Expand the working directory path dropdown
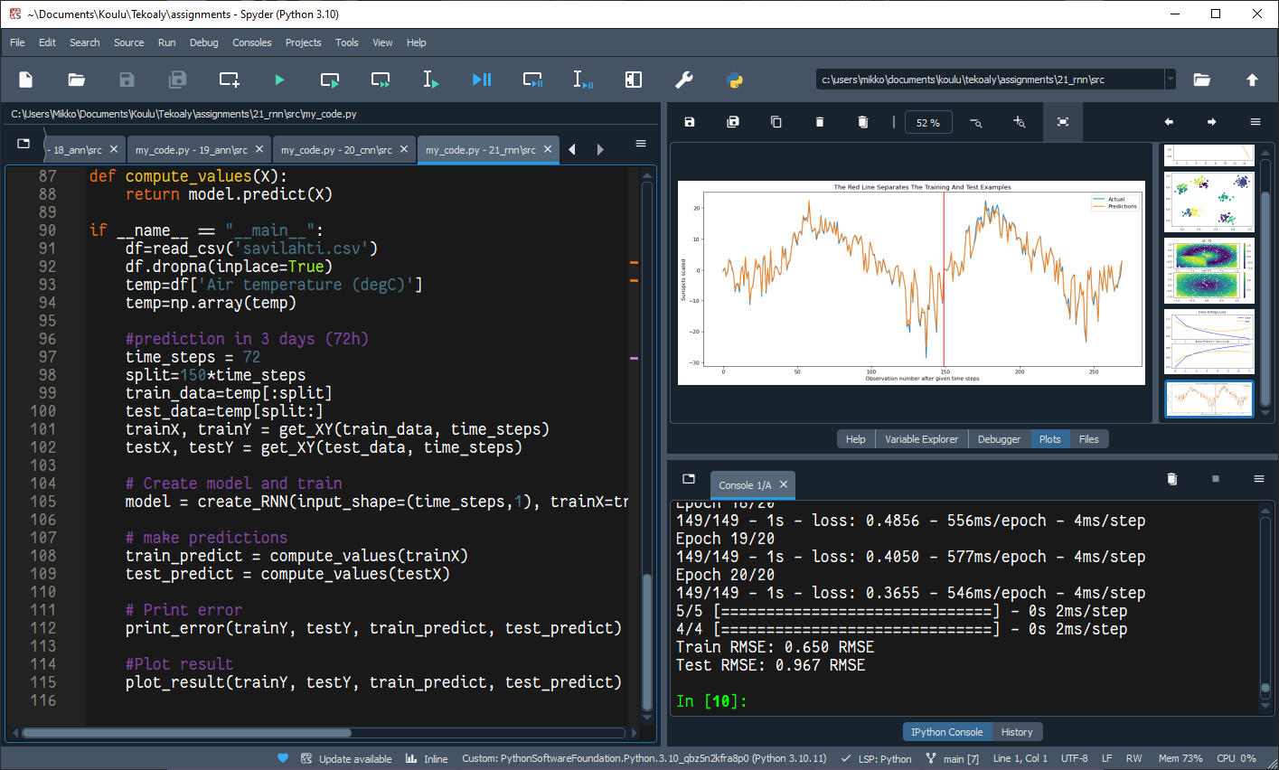This screenshot has width=1279, height=770. coord(1171,80)
